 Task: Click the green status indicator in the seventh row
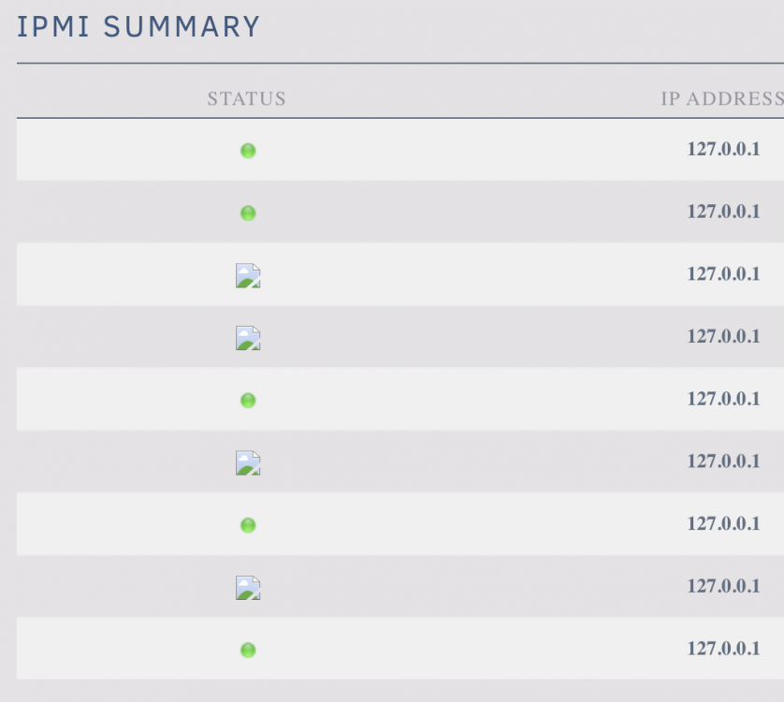point(248,525)
